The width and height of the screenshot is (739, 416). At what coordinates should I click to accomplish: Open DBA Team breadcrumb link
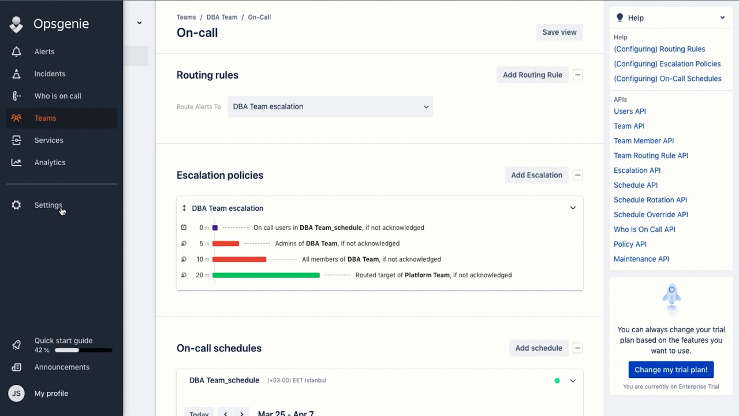coord(222,17)
